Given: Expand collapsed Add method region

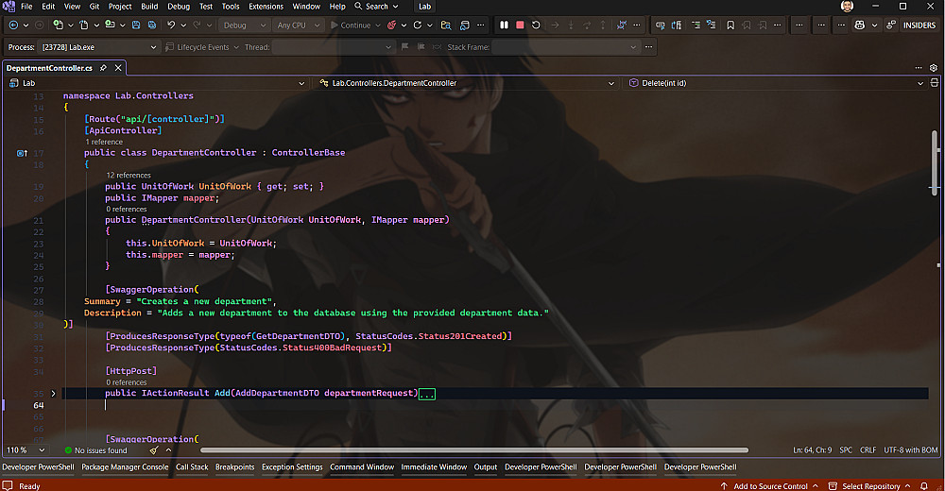Looking at the screenshot, I should tap(53, 394).
